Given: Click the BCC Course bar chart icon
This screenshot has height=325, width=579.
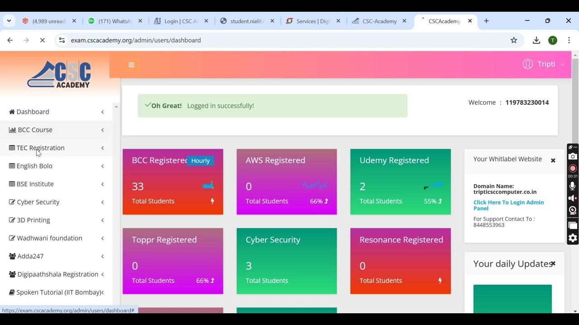Looking at the screenshot, I should coord(12,130).
